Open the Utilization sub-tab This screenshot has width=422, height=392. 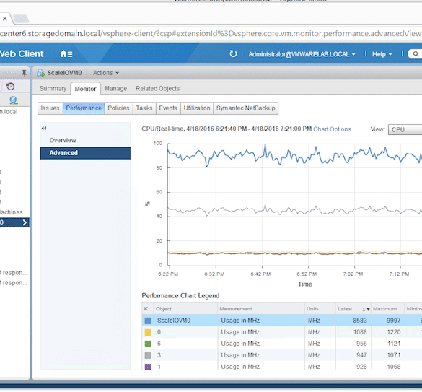pos(197,108)
